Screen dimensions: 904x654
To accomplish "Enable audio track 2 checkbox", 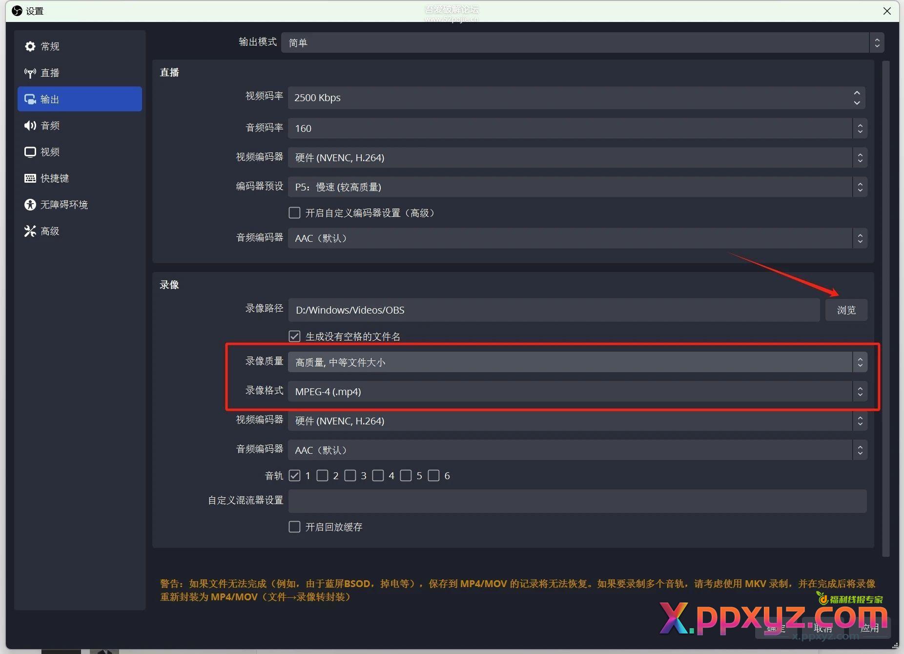I will coord(322,476).
